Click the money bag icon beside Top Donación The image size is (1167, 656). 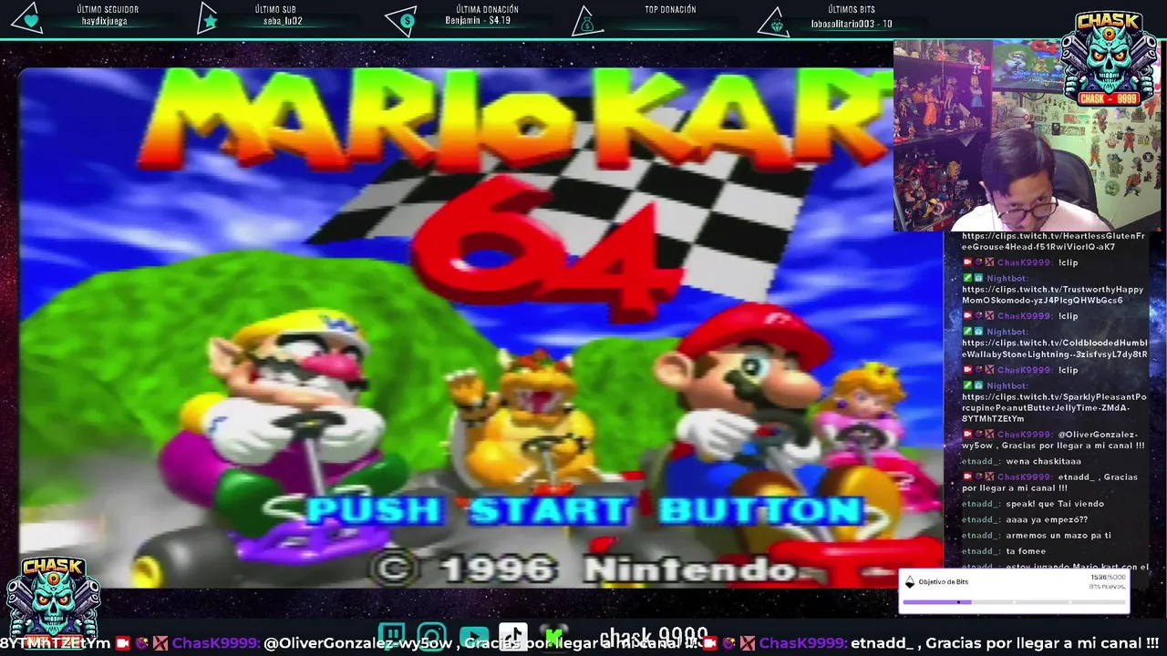pyautogui.click(x=587, y=22)
